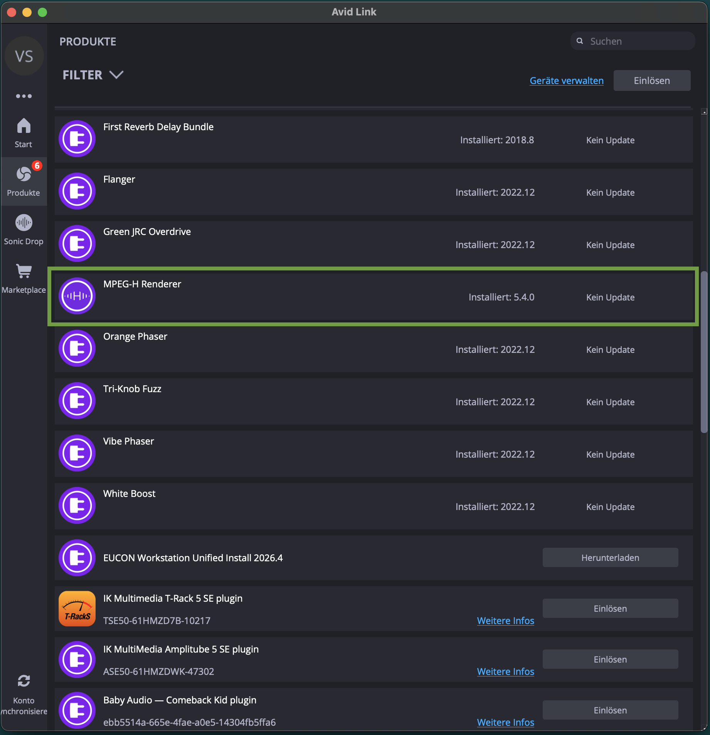The width and height of the screenshot is (710, 735).
Task: Click Installiert: 2022.12 for Vibe Phaser
Action: [x=495, y=454]
